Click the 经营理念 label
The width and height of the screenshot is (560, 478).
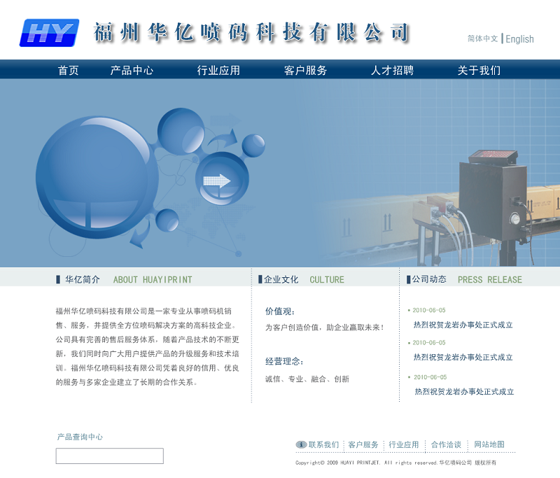(x=284, y=361)
